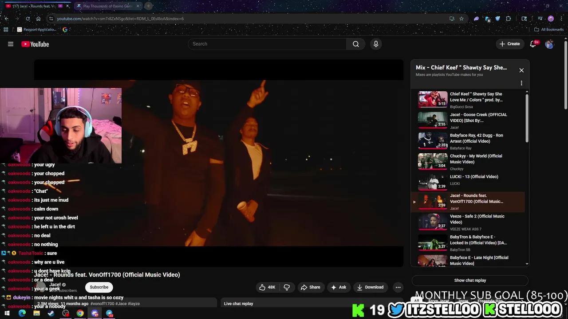The image size is (568, 319).
Task: Play Babyfxce E - Late Night video
Action: pos(469,261)
